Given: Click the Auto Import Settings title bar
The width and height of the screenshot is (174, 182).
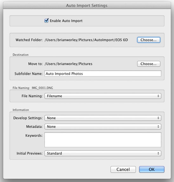Looking at the screenshot, I should [87, 5].
